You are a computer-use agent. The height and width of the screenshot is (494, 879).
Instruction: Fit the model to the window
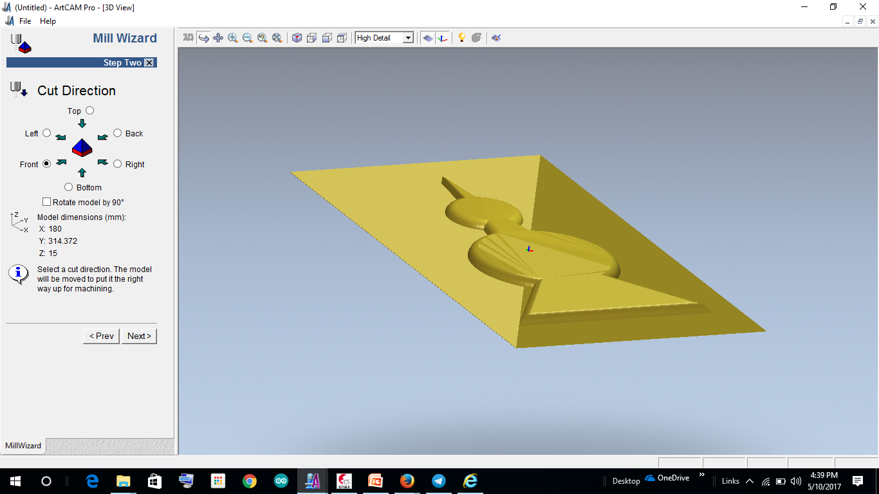click(x=277, y=38)
